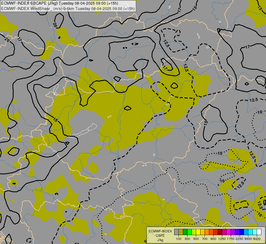Click the legend value 100

coord(179,239)
